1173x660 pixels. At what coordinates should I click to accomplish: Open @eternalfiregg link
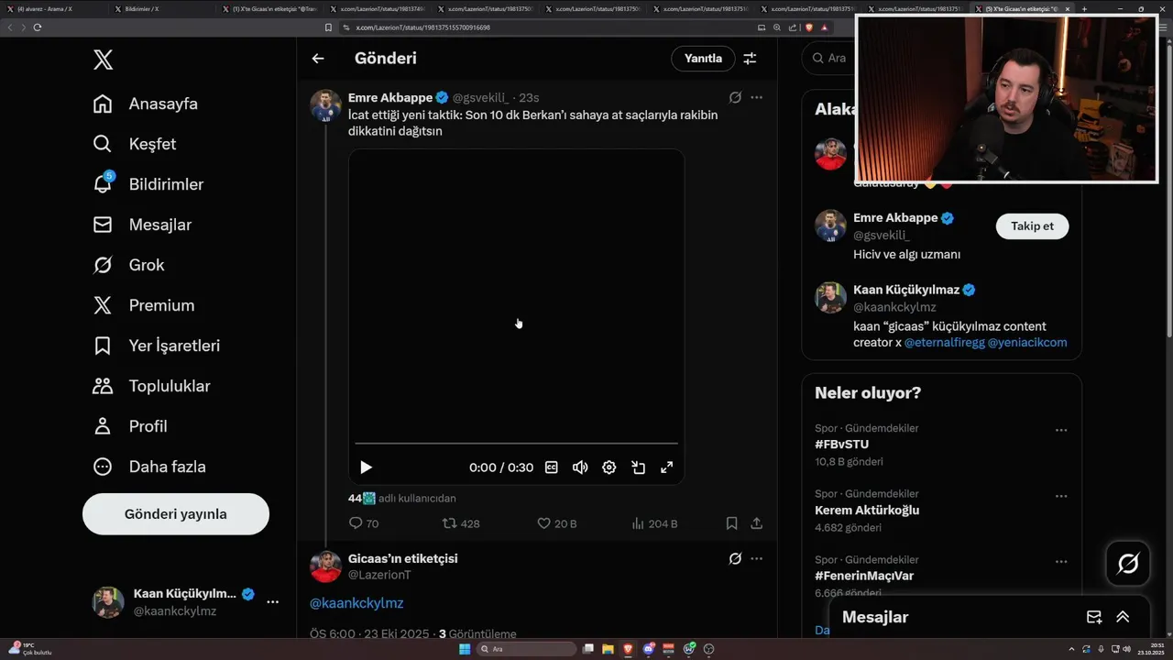[x=944, y=343]
